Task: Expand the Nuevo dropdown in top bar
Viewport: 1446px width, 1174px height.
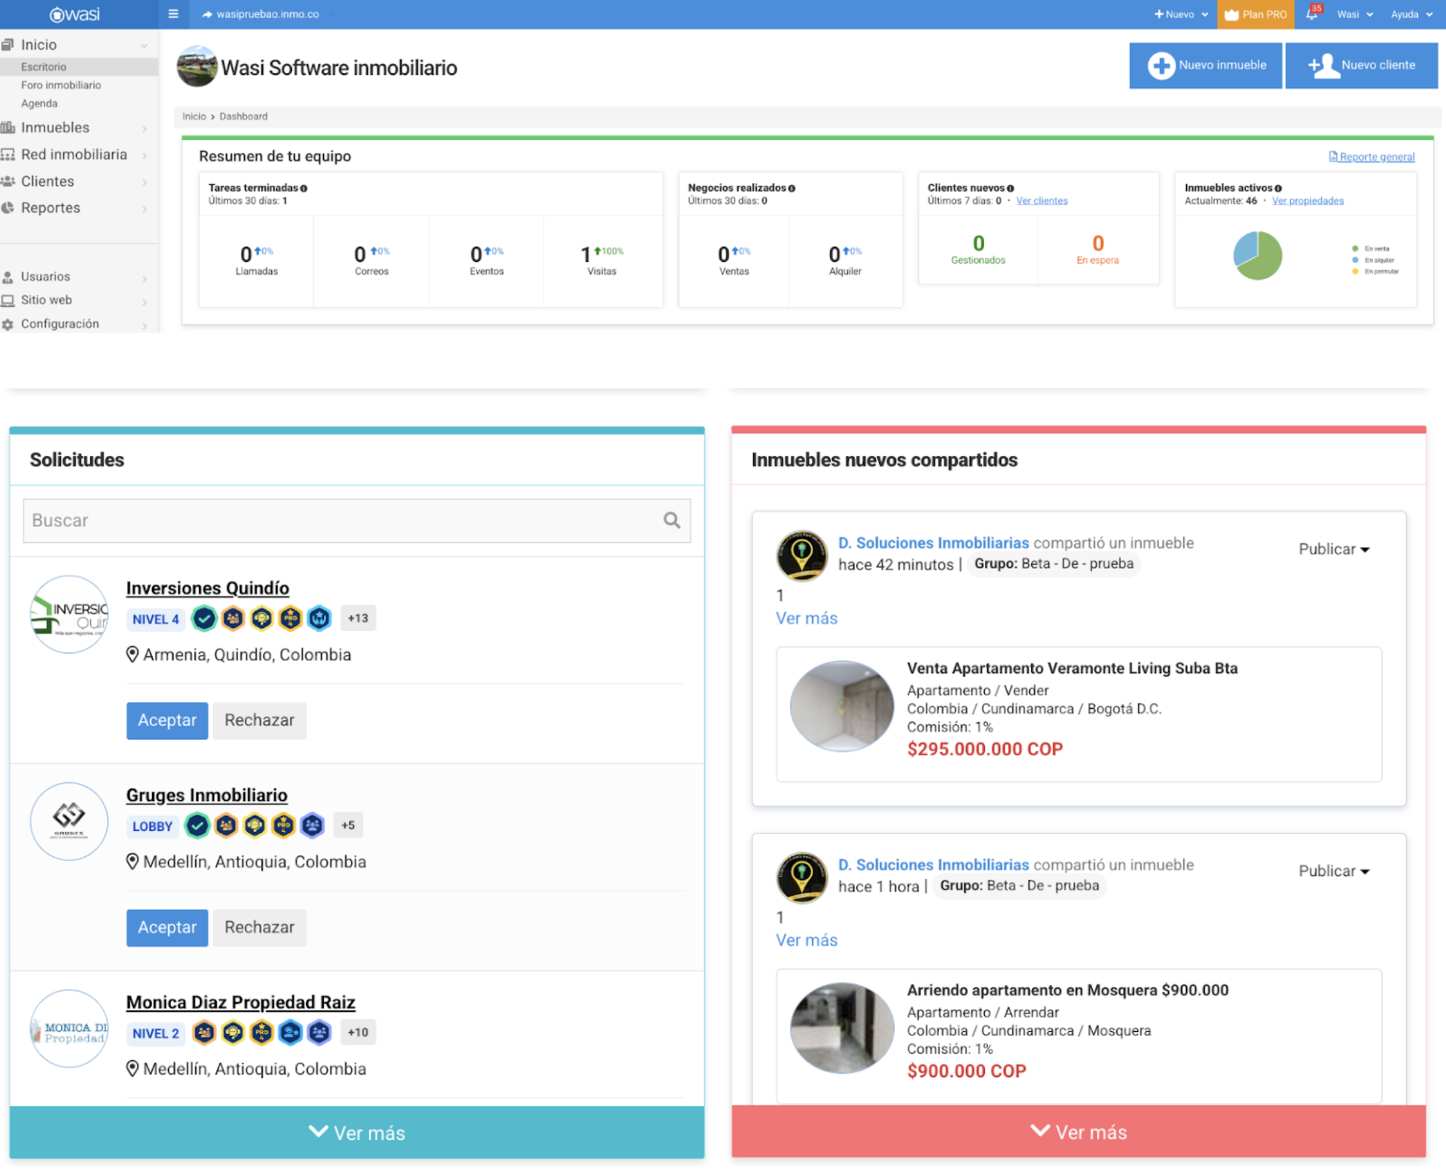Action: (1180, 14)
